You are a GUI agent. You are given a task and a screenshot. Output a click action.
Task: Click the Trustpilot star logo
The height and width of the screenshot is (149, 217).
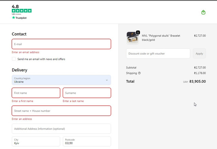14,18
